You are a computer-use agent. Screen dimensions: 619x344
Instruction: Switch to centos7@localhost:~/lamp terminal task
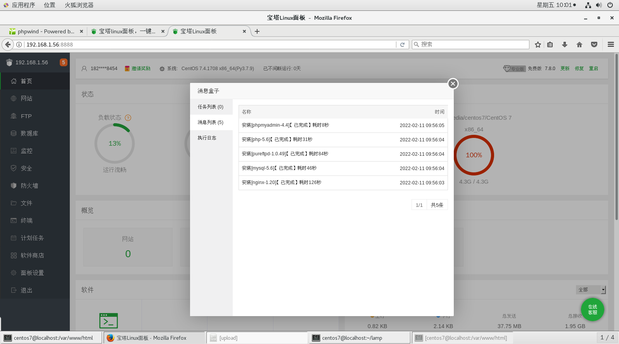click(x=360, y=338)
